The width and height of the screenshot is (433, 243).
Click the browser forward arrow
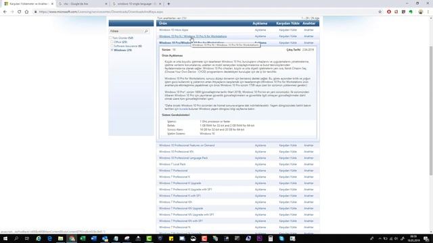12,12
